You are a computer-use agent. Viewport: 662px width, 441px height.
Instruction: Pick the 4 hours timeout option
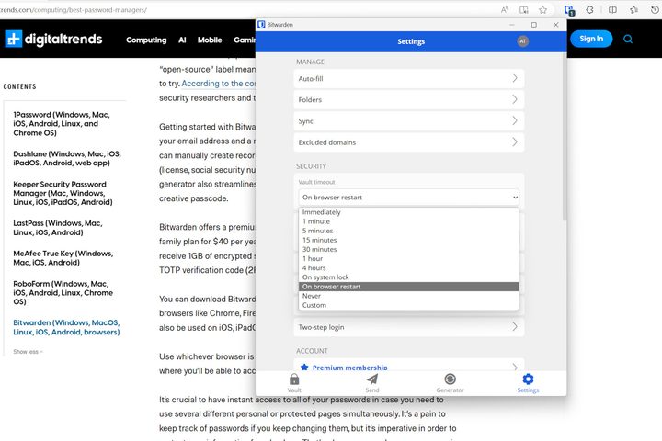click(x=408, y=267)
